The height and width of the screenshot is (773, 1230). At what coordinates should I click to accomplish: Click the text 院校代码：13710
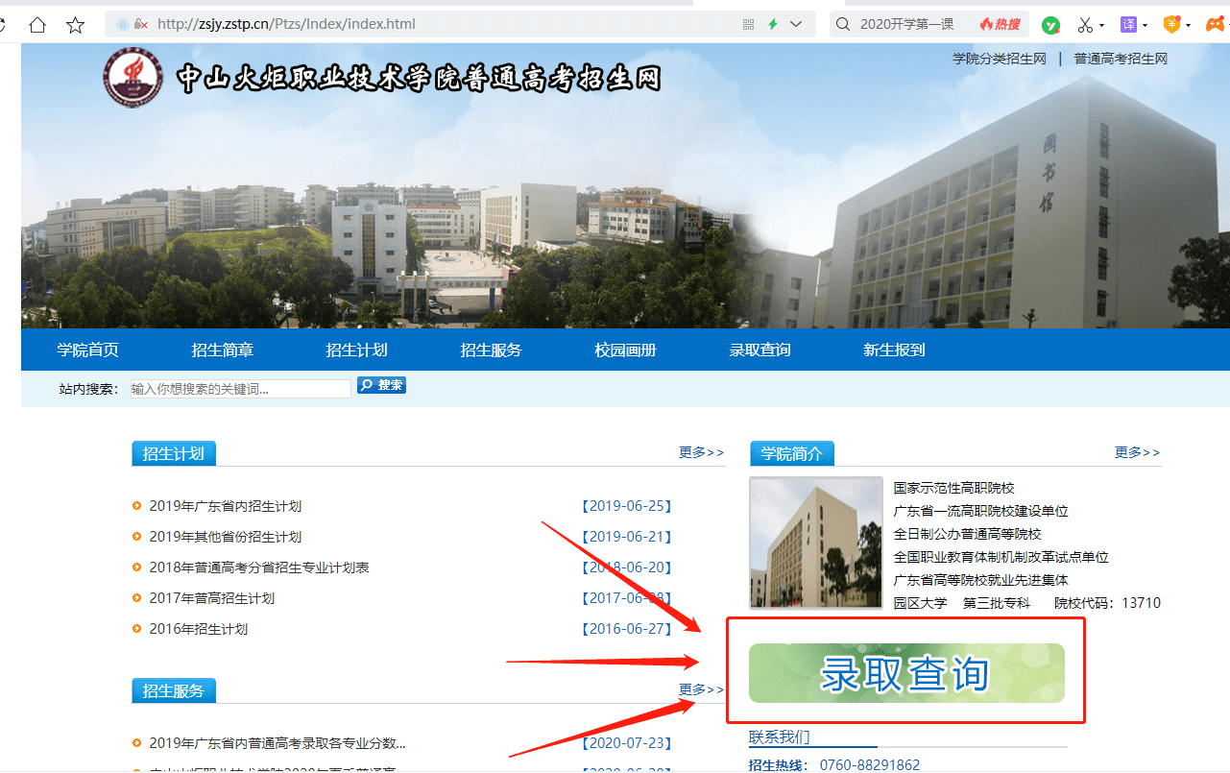1108,603
